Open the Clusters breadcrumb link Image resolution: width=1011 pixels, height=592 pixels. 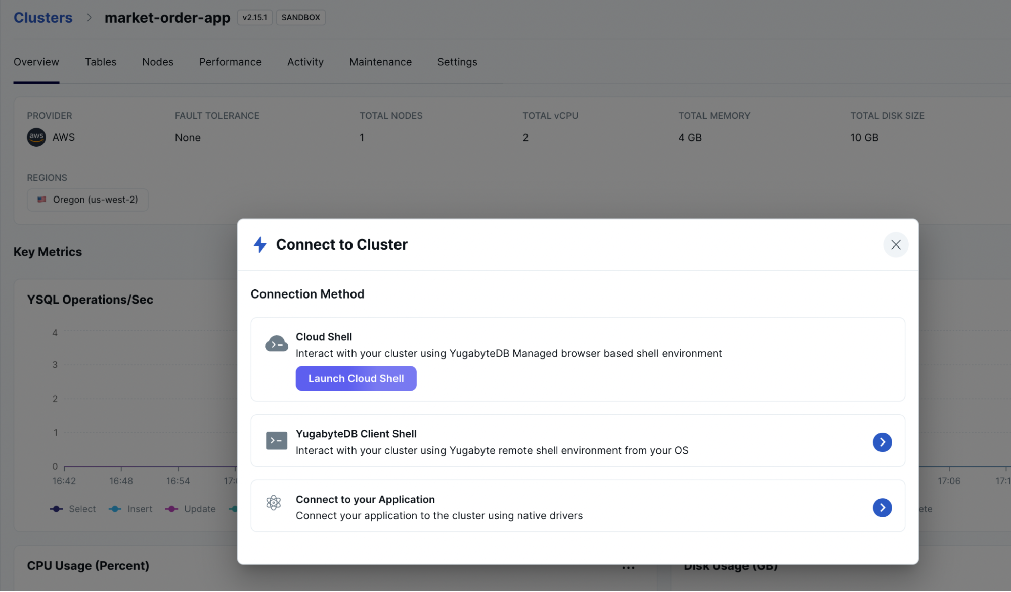(x=42, y=17)
